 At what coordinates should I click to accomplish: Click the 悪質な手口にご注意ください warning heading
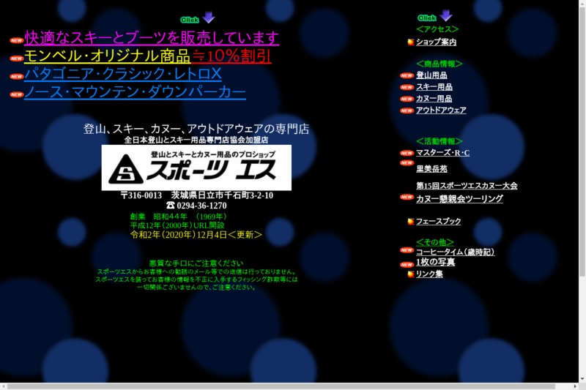point(196,263)
